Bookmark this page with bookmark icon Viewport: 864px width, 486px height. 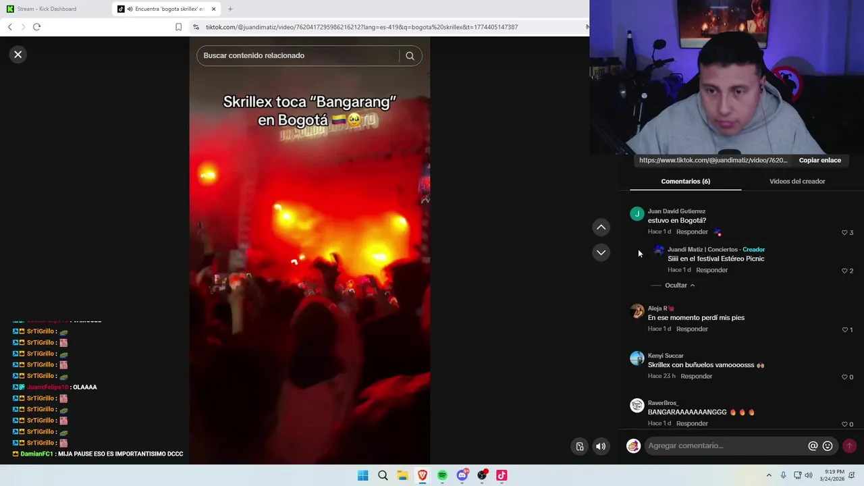click(x=178, y=27)
